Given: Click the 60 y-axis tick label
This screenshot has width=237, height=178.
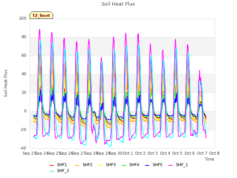Looking at the screenshot, I should (24, 55).
